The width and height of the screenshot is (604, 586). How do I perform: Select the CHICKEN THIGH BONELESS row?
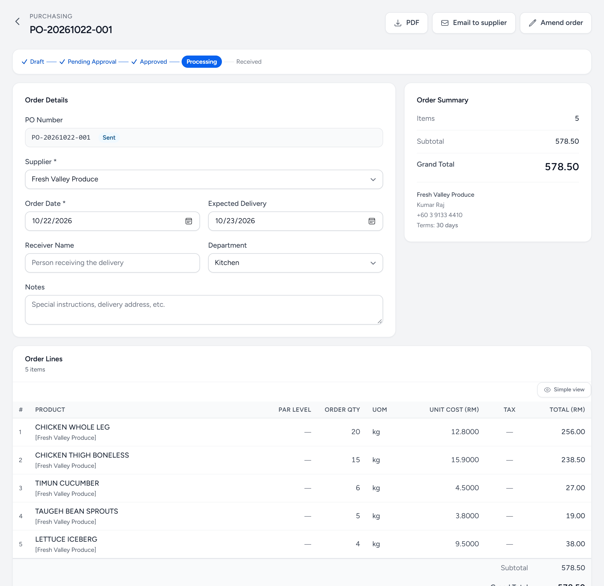[302, 460]
